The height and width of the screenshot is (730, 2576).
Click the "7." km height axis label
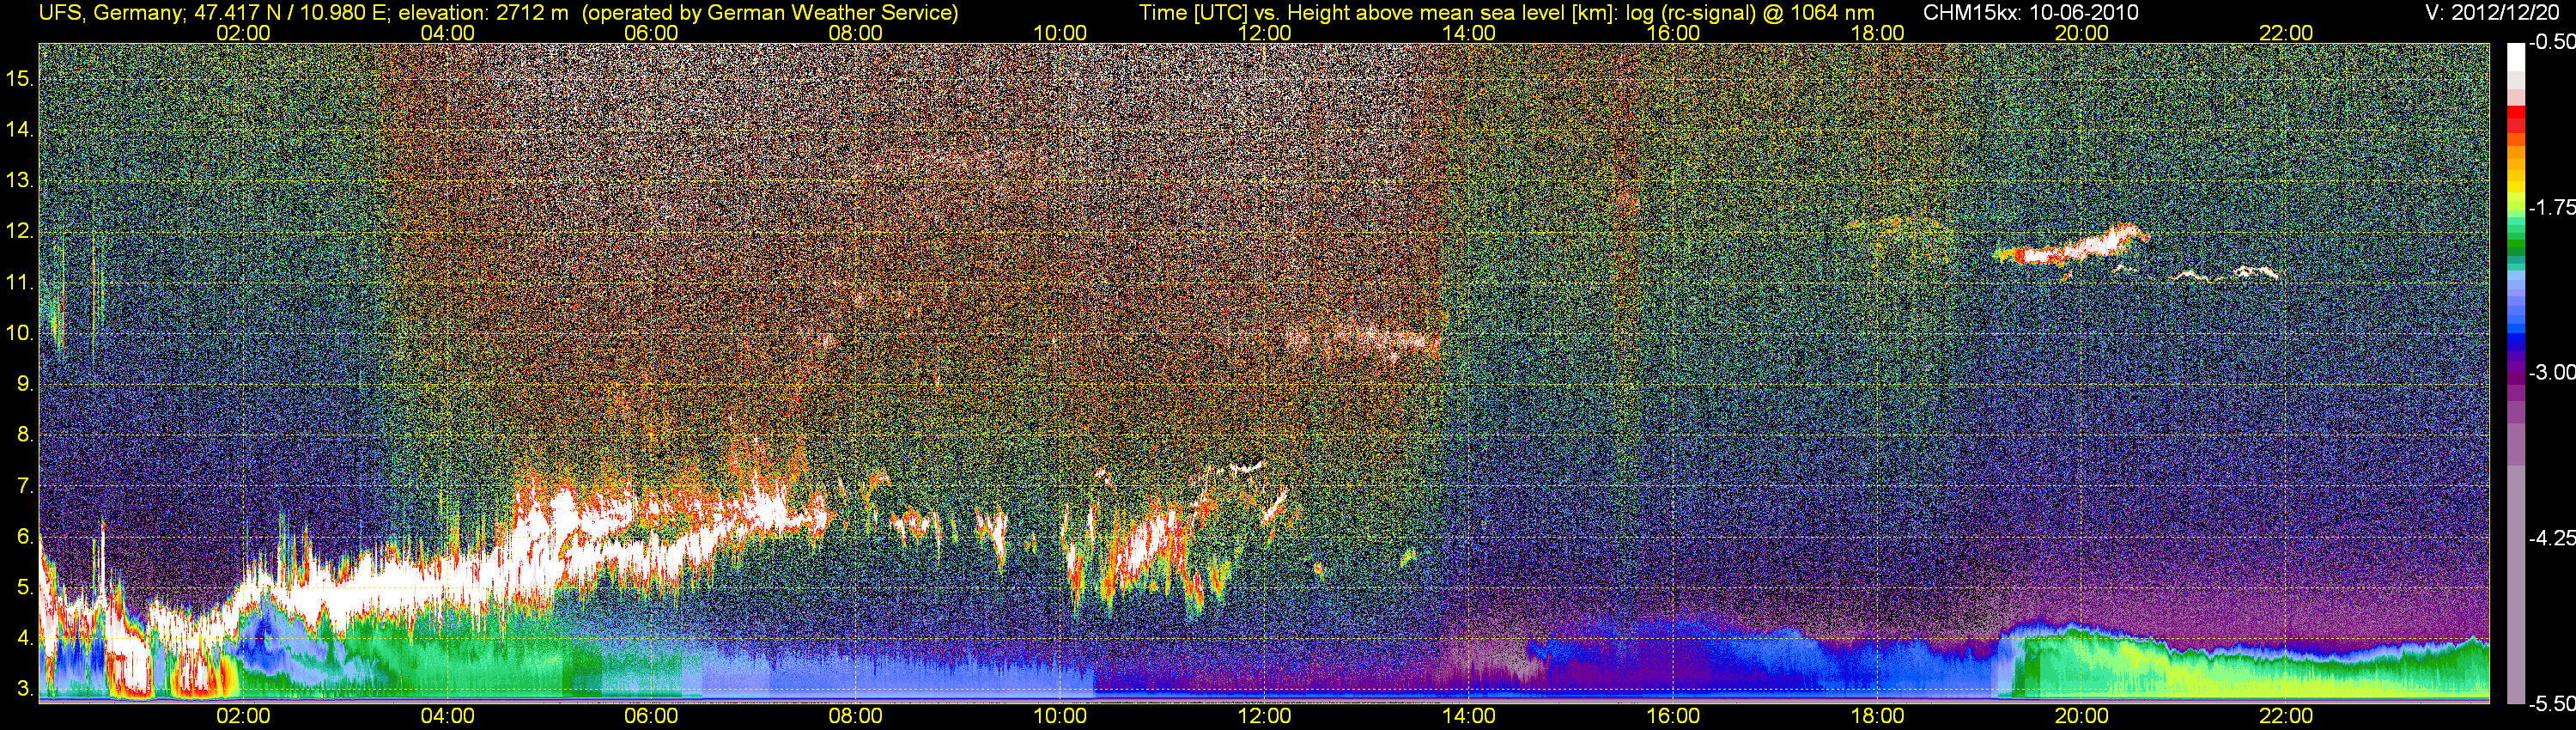25,486
